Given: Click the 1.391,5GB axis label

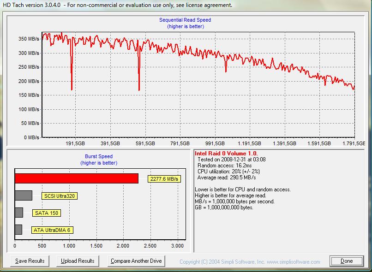Looking at the screenshot, I should pyautogui.click(x=284, y=143).
